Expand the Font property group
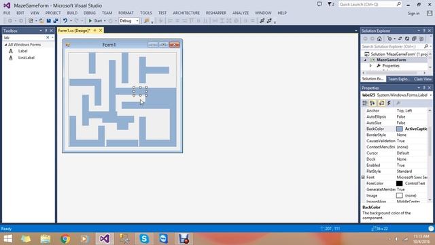 363,177
